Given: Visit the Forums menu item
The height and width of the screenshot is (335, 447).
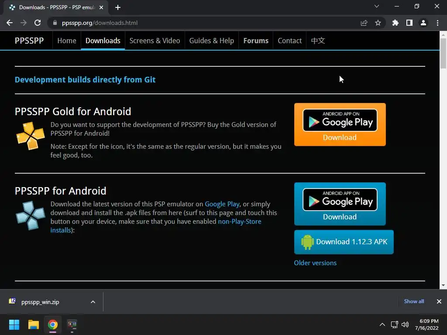Looking at the screenshot, I should 256,41.
